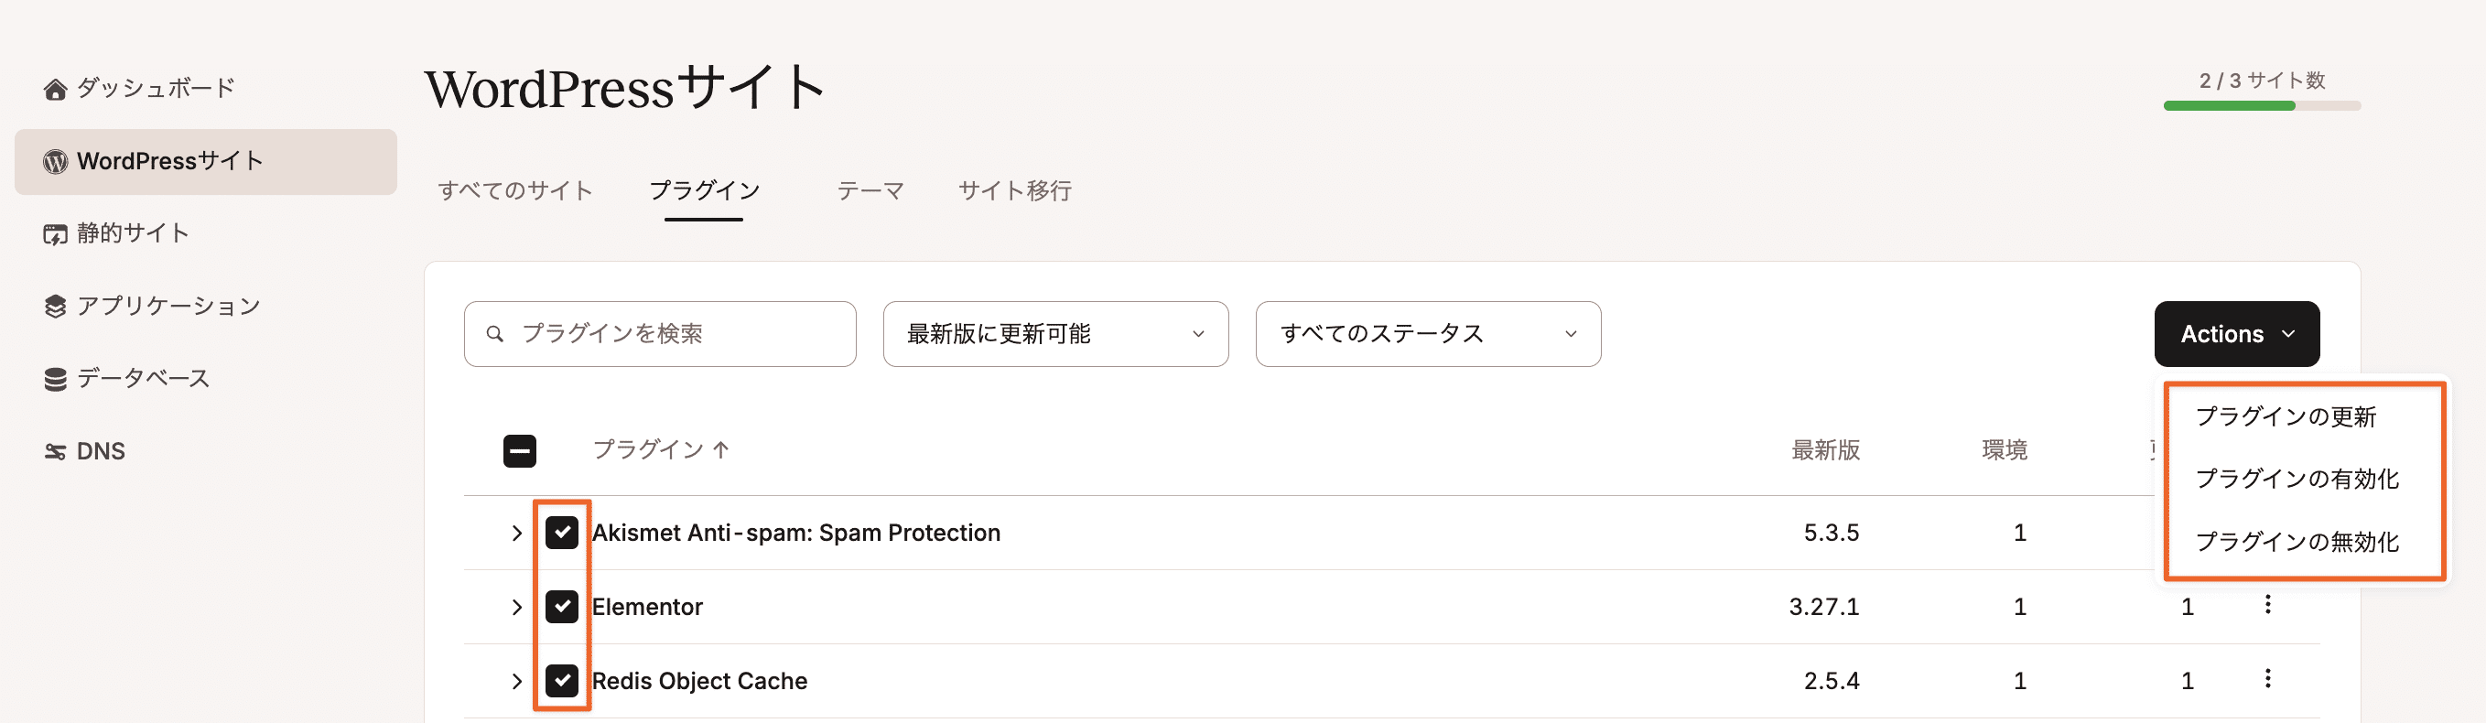The height and width of the screenshot is (723, 2486).
Task: Switch to the テーマ tab
Action: [x=870, y=191]
